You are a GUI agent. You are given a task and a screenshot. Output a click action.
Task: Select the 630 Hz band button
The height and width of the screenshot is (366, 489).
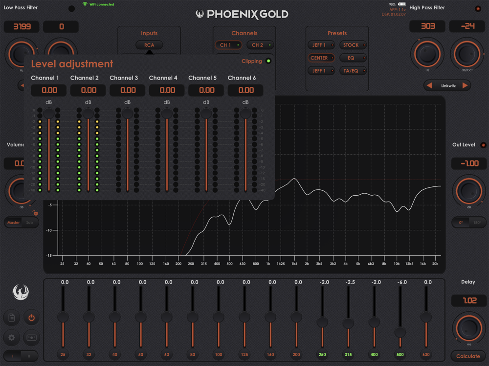tap(426, 354)
